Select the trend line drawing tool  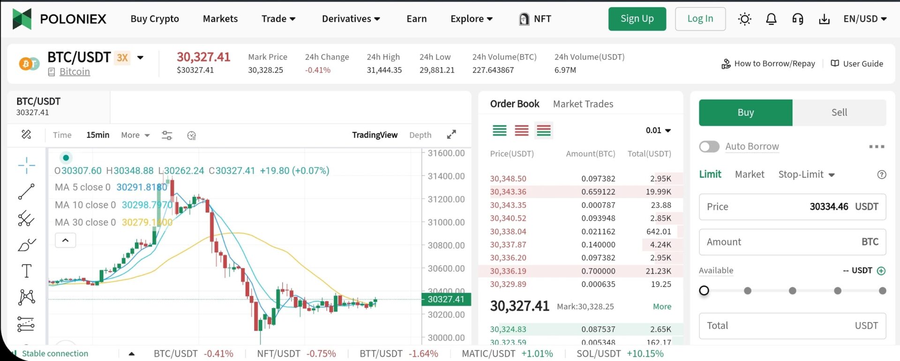point(26,192)
